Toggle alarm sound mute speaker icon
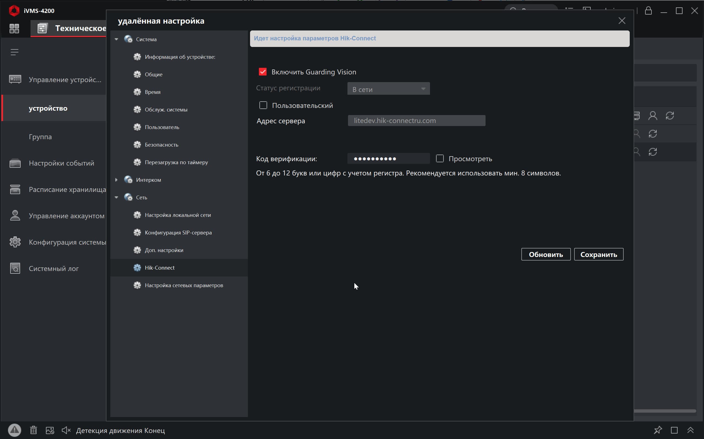Screen dimensions: 704x439 [66, 430]
